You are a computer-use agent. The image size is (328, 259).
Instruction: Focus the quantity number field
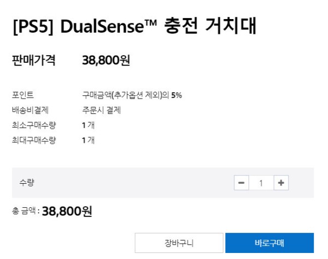point(261,183)
